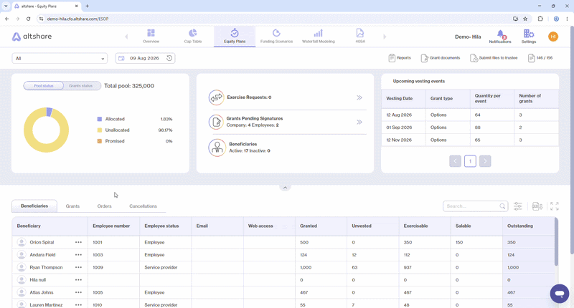Switch to the Grants tab
The width and height of the screenshot is (574, 308).
(x=72, y=206)
